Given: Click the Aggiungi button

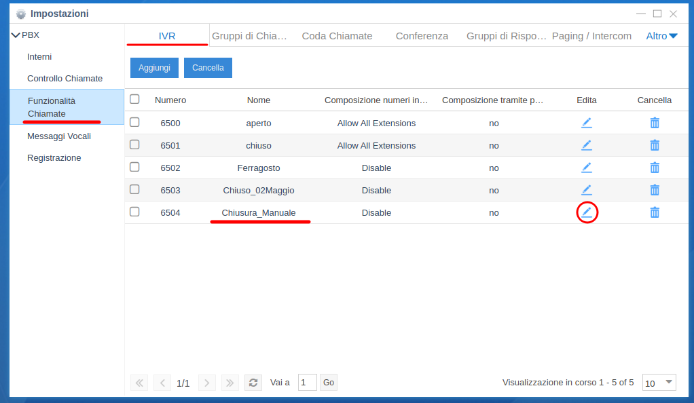Looking at the screenshot, I should coord(154,68).
